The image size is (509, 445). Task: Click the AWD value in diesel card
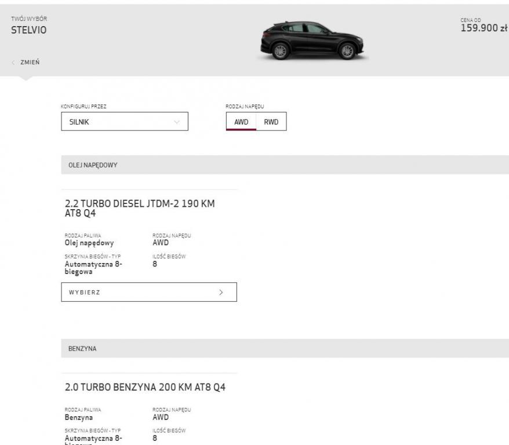click(x=161, y=243)
